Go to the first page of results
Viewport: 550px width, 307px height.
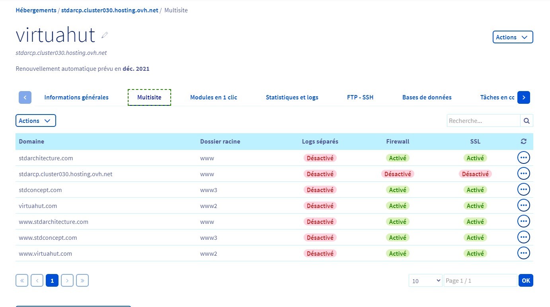coord(22,281)
